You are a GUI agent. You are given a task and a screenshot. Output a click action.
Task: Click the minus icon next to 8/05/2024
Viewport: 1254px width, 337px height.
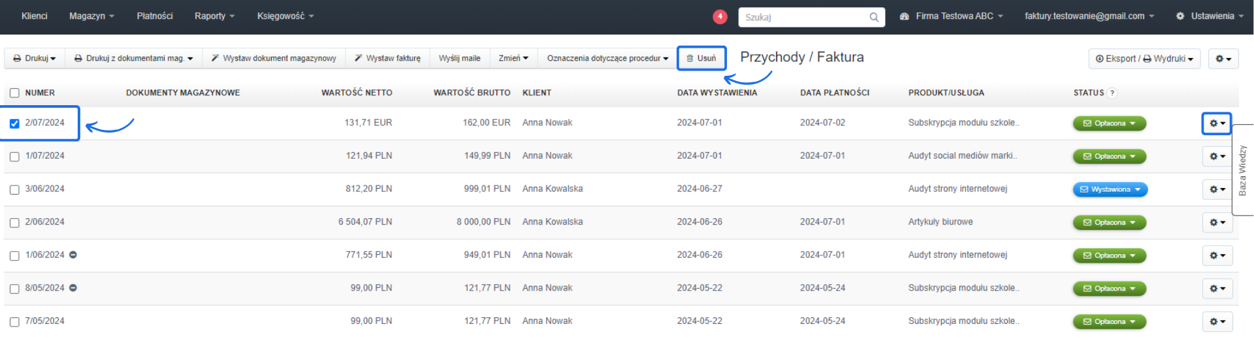tap(73, 288)
